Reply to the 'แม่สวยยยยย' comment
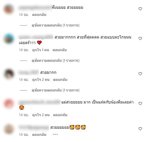The height and width of the screenshot is (142, 145). point(60,115)
